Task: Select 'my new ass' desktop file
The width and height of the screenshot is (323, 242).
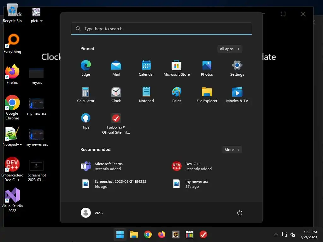Action: pyautogui.click(x=37, y=107)
